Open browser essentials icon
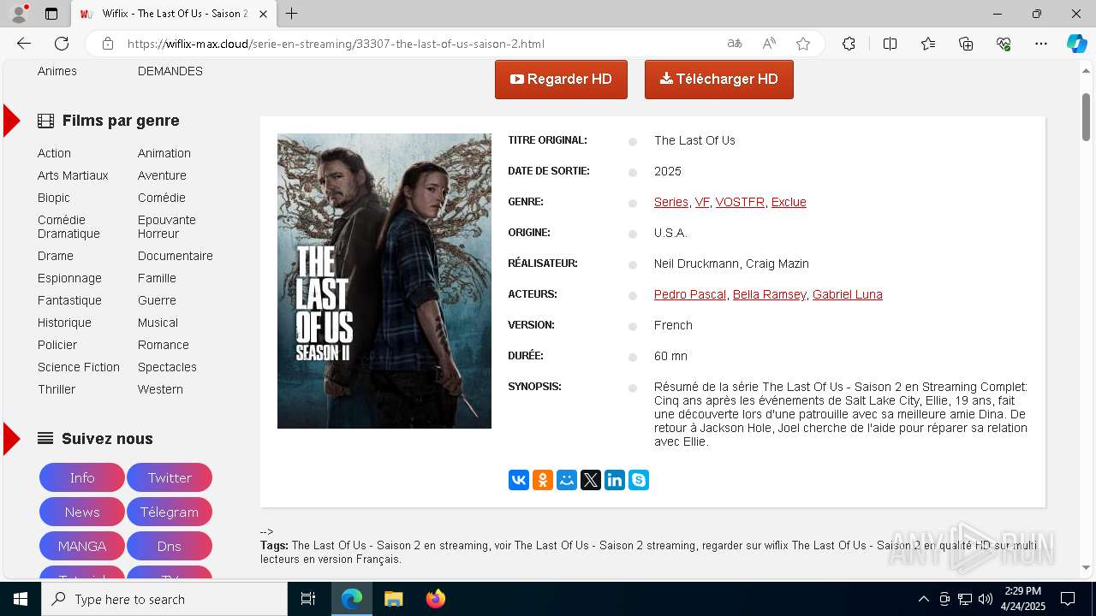Image resolution: width=1096 pixels, height=616 pixels. tap(1004, 44)
